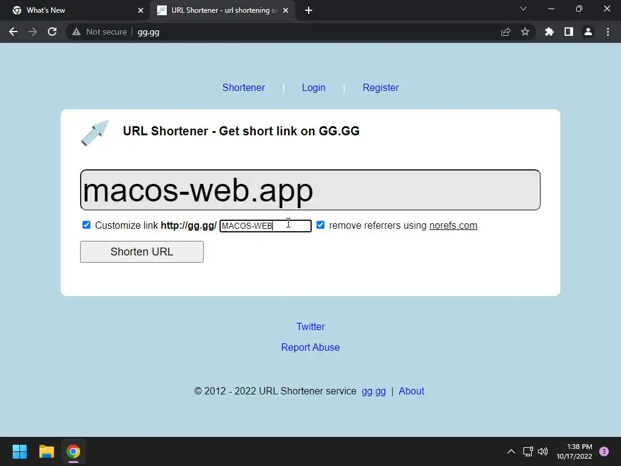Focus the custom alias field MACOS-WEB

coord(266,226)
